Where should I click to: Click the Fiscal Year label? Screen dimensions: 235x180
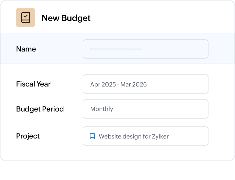click(x=33, y=84)
